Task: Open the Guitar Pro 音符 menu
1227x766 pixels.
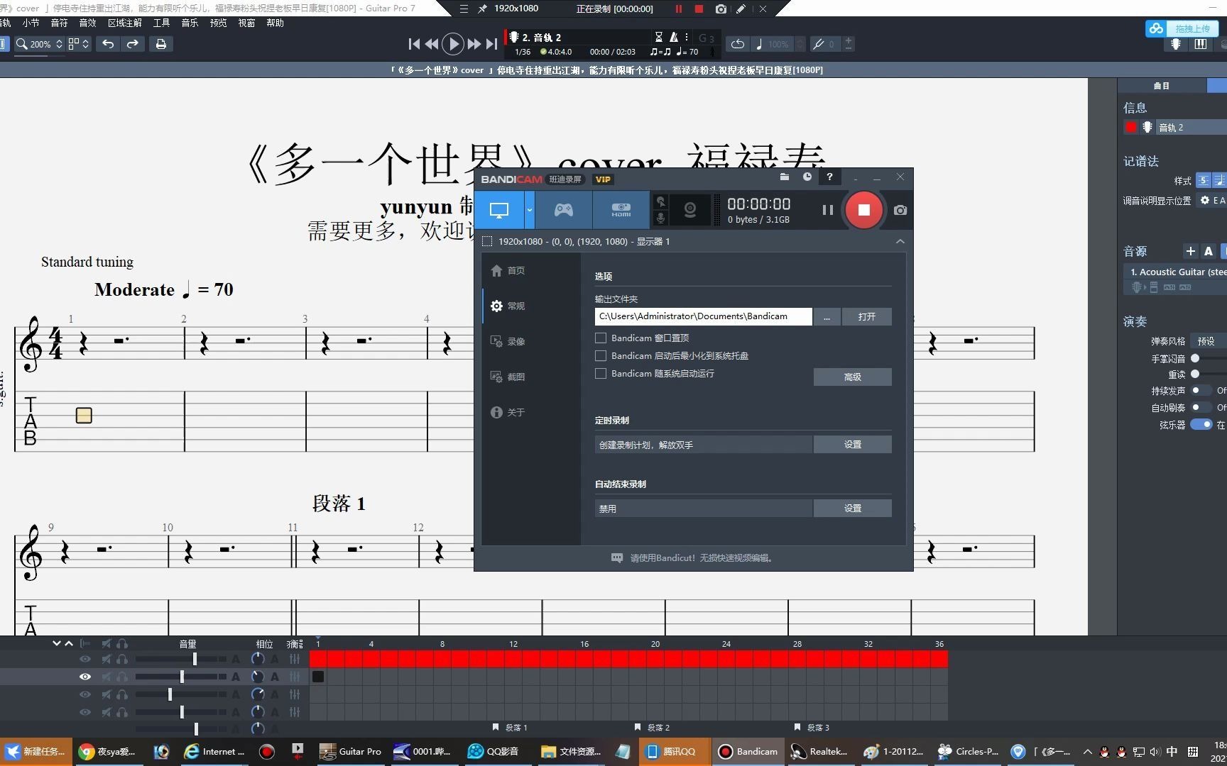Action: click(x=59, y=23)
